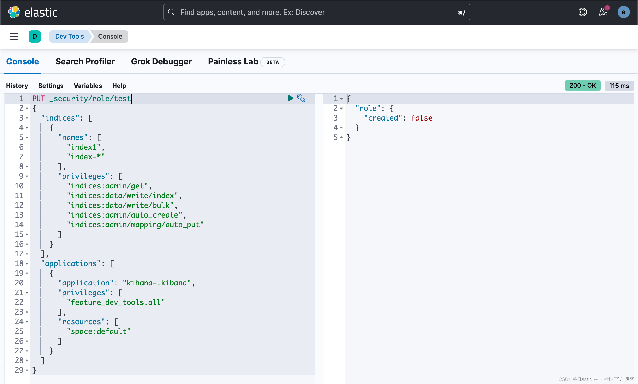Open the console History link
This screenshot has height=384, width=638.
click(17, 86)
